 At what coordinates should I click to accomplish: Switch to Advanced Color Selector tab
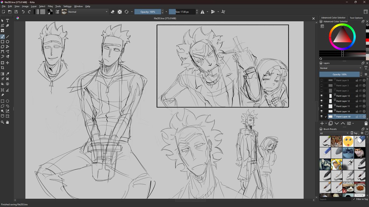(x=333, y=18)
